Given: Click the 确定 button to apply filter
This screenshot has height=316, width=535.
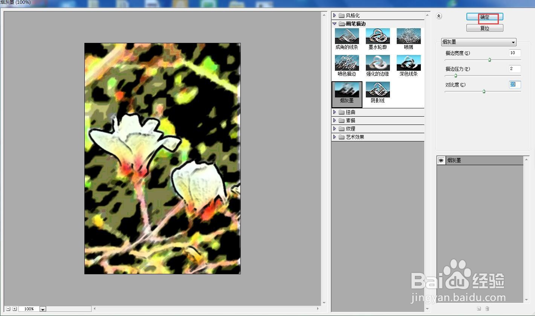Looking at the screenshot, I should (485, 17).
